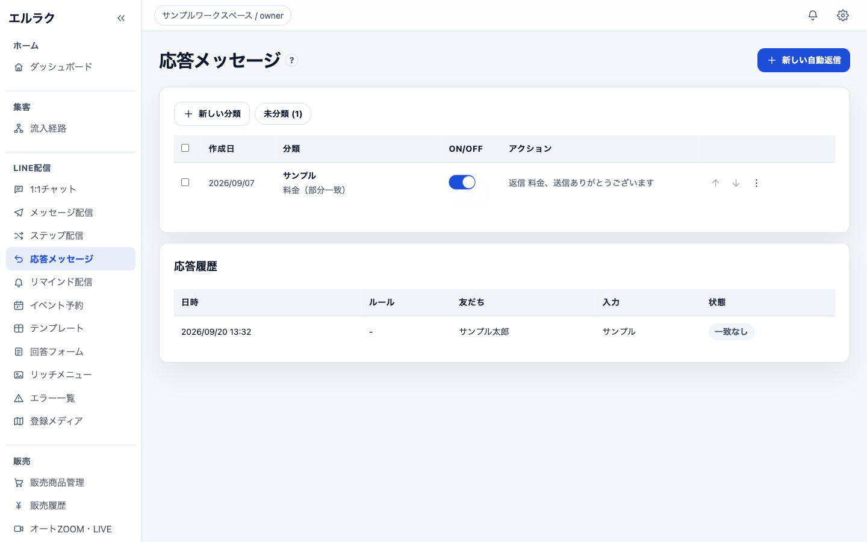Viewport: 867px width, 542px height.
Task: Check the select-all checkbox in table header
Action: [185, 148]
